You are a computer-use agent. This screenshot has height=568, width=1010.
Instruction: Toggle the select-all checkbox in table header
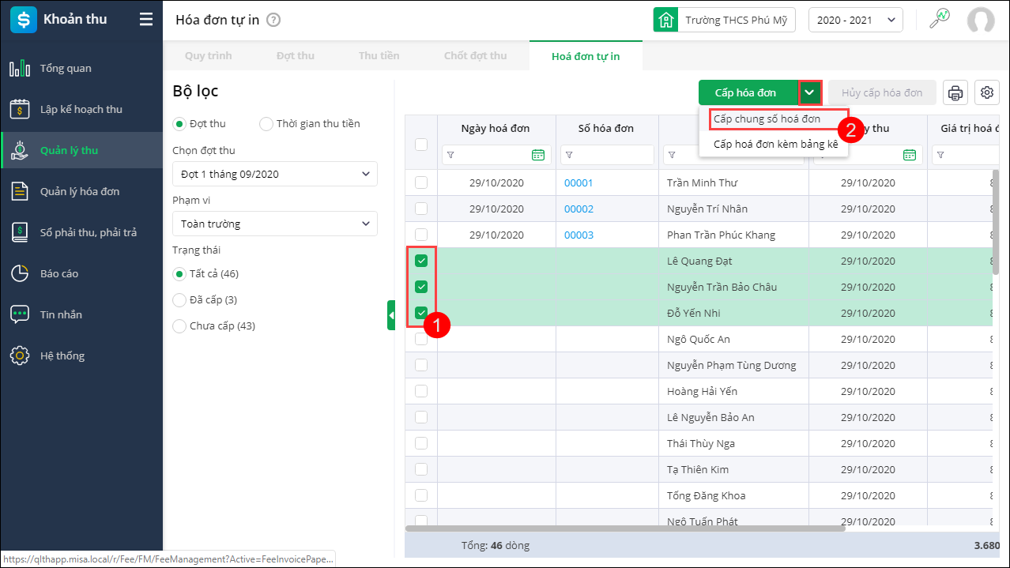pos(421,145)
